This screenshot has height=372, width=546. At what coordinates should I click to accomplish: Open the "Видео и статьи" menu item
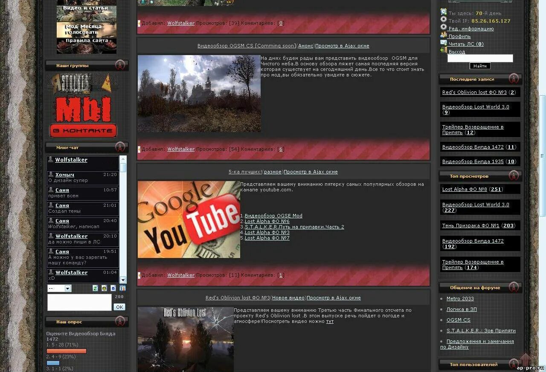tap(87, 13)
